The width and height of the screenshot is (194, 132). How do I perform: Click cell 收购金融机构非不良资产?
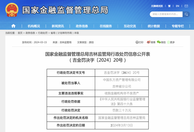point(122,93)
